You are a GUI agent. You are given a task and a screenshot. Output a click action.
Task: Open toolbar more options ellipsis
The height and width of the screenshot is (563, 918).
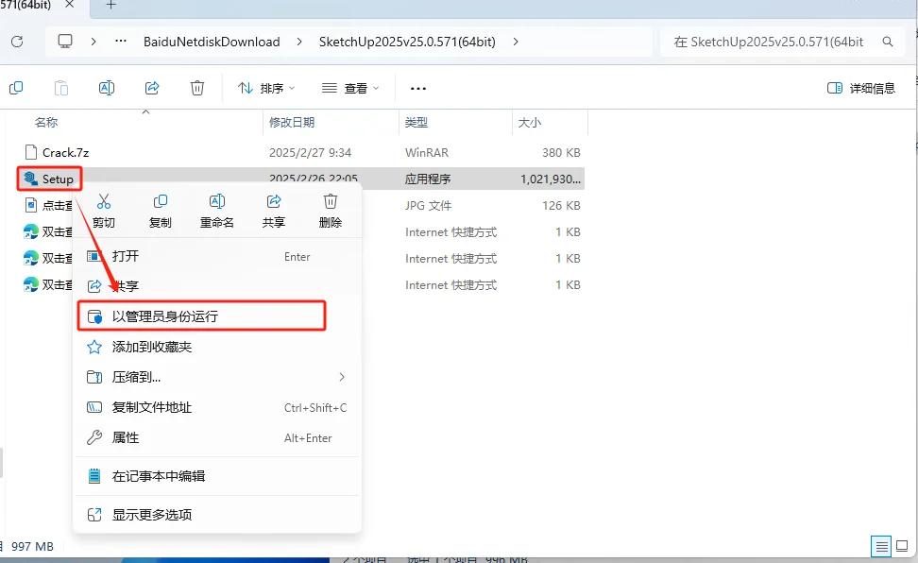tap(418, 89)
